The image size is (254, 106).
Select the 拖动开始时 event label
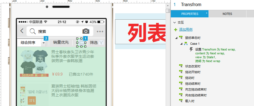point(193,72)
